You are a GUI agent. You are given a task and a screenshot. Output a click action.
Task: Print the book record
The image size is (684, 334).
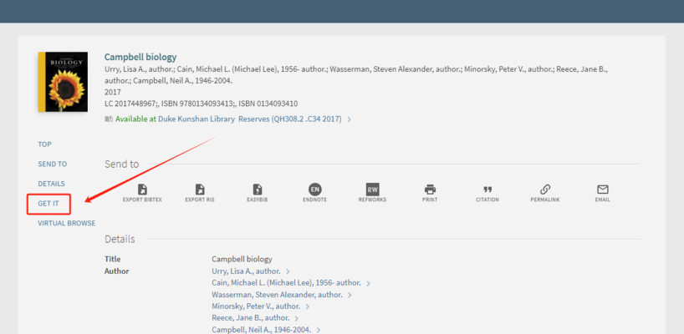tap(430, 190)
